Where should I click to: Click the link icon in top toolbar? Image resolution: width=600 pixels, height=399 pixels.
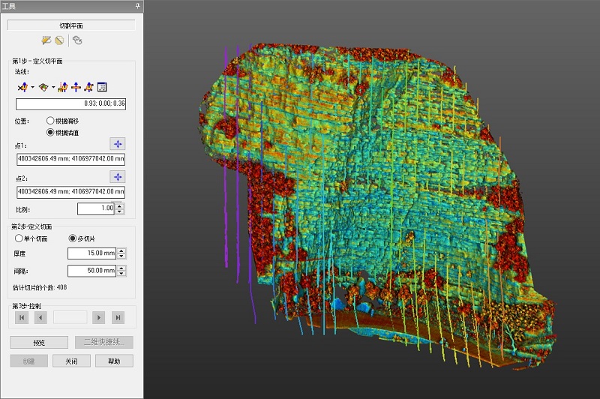[77, 40]
